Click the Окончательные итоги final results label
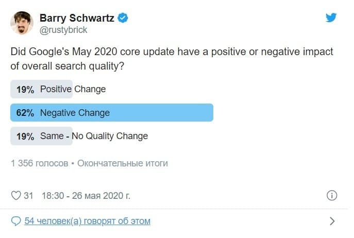 (123, 163)
